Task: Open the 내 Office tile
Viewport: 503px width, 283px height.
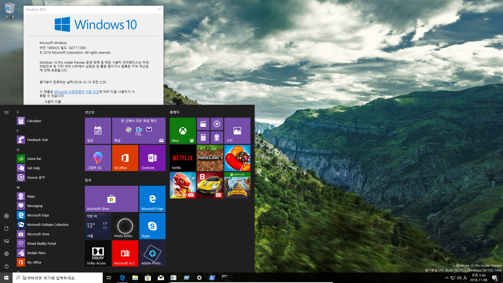Action: 125,158
